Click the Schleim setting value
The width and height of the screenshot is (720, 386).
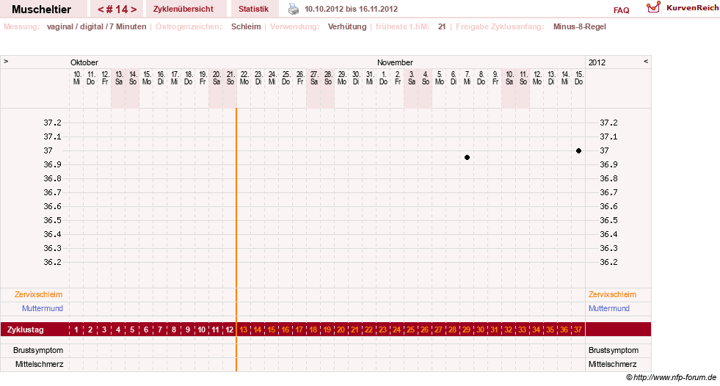click(246, 26)
